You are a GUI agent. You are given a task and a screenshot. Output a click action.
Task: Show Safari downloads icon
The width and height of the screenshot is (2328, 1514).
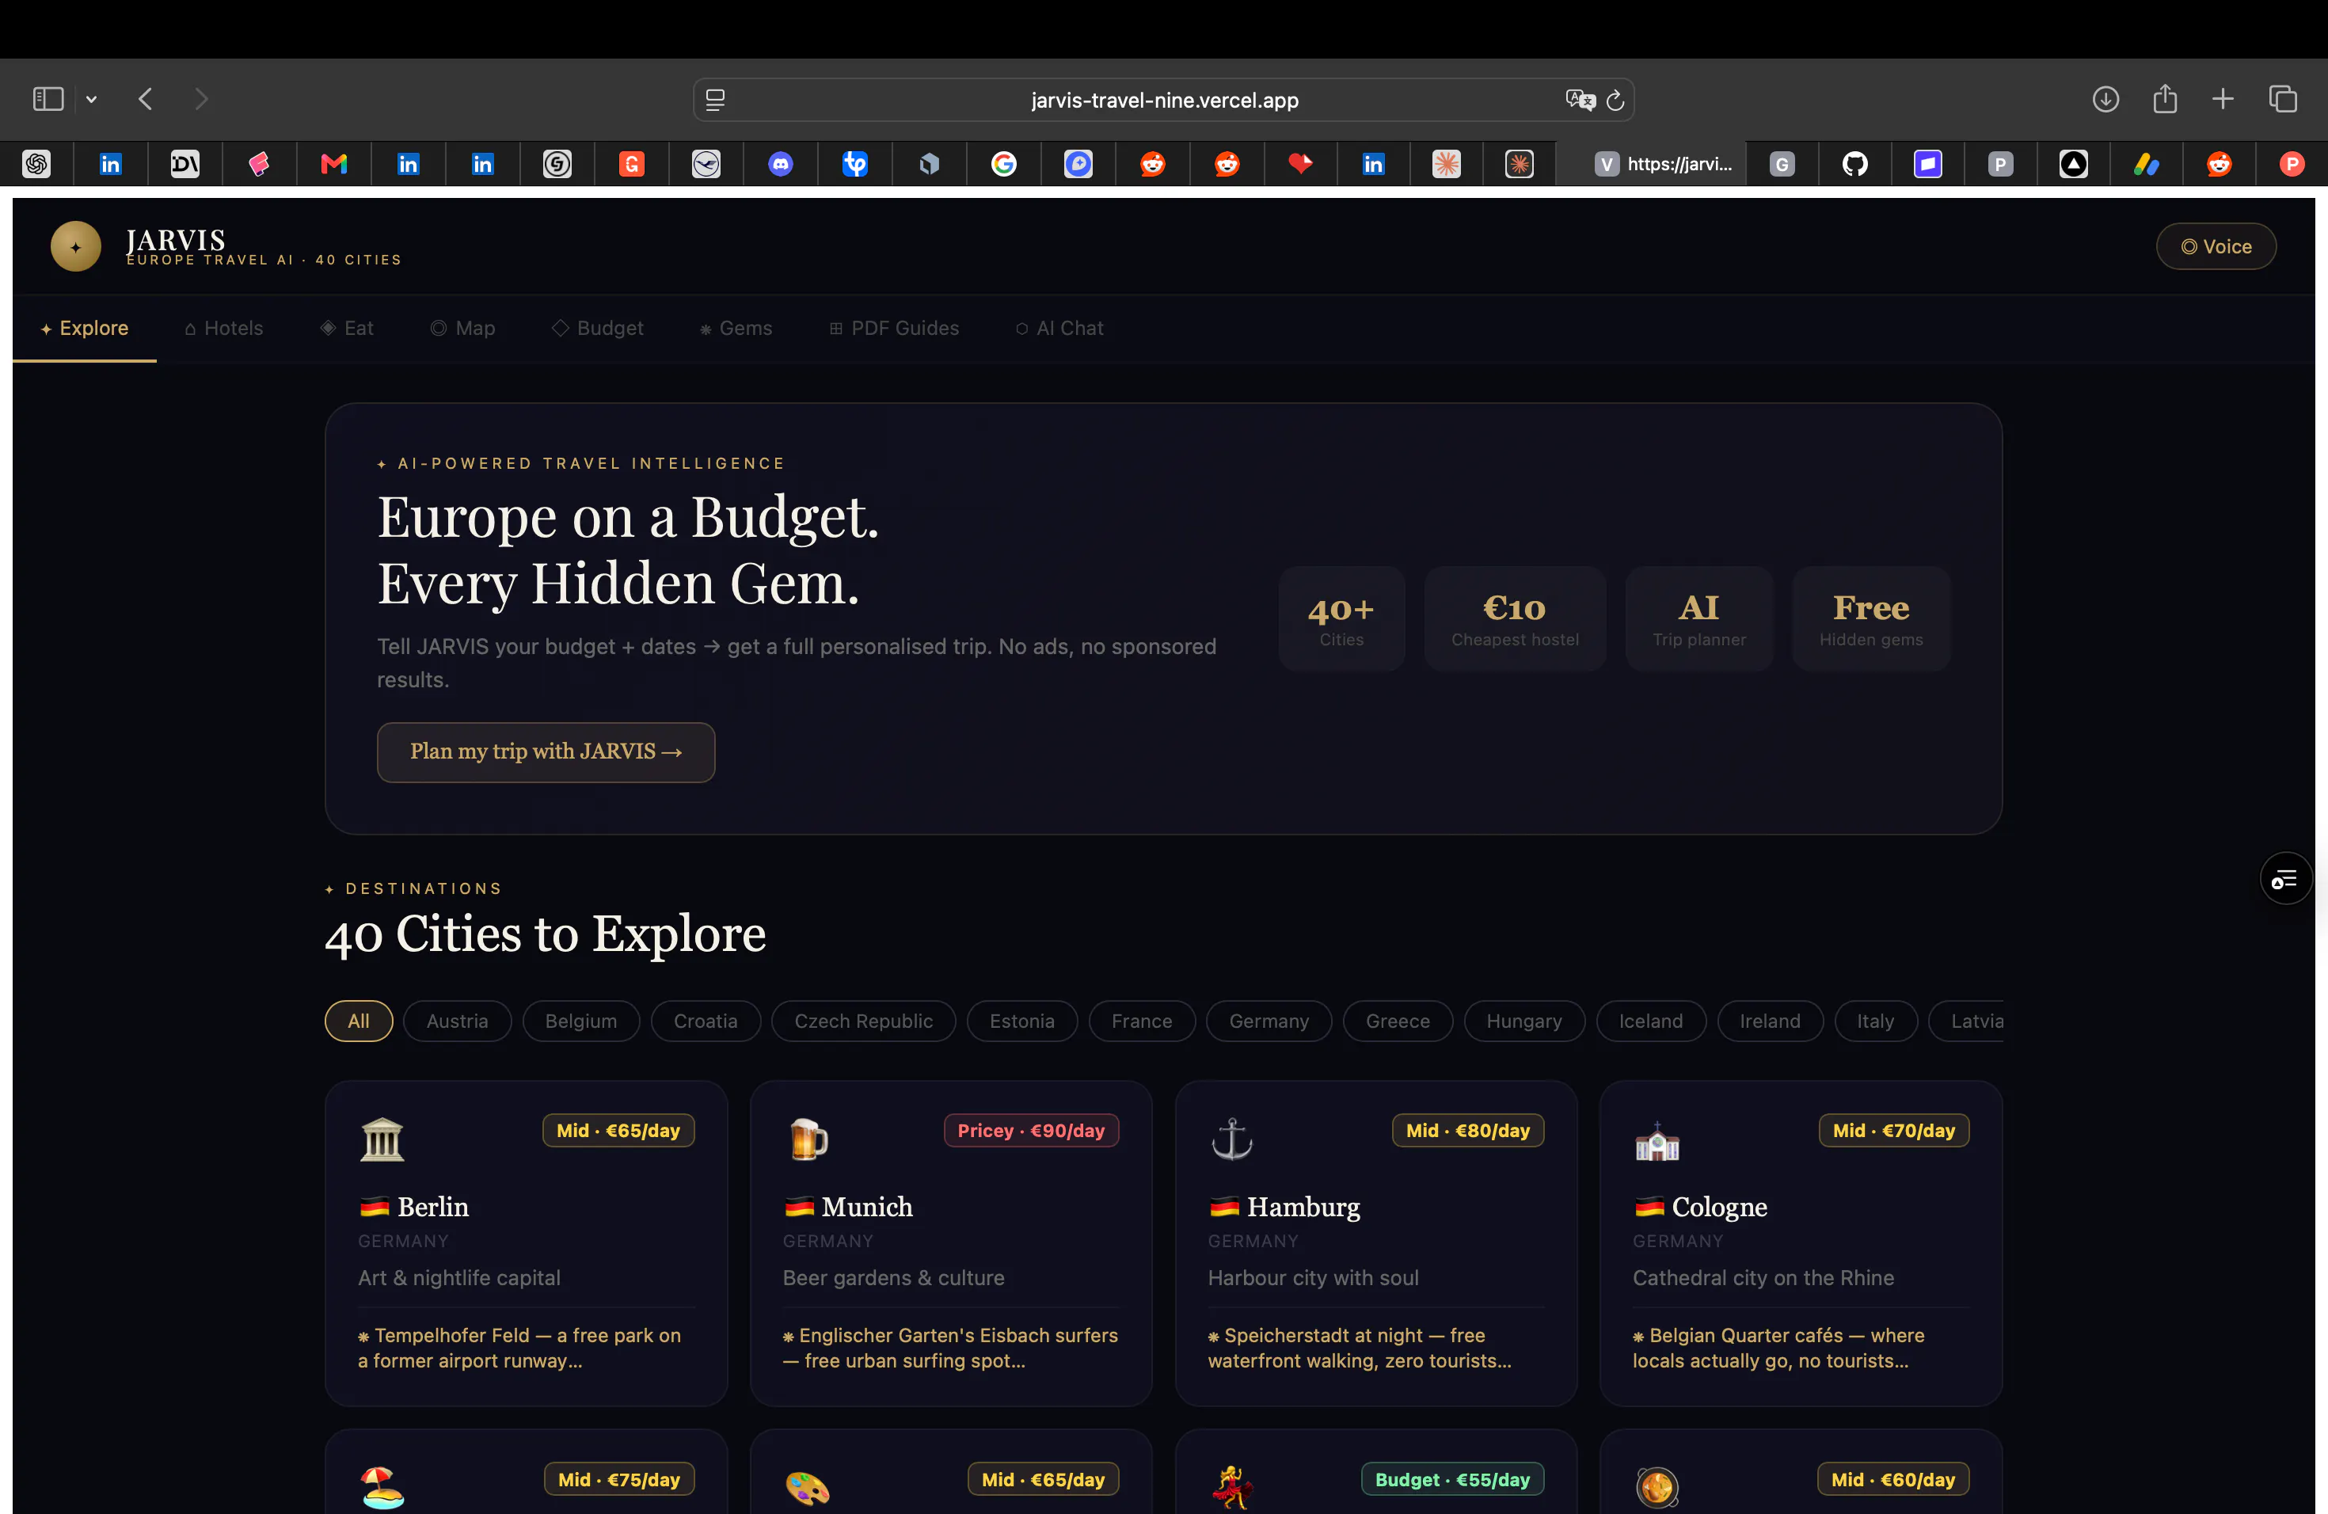[2105, 99]
